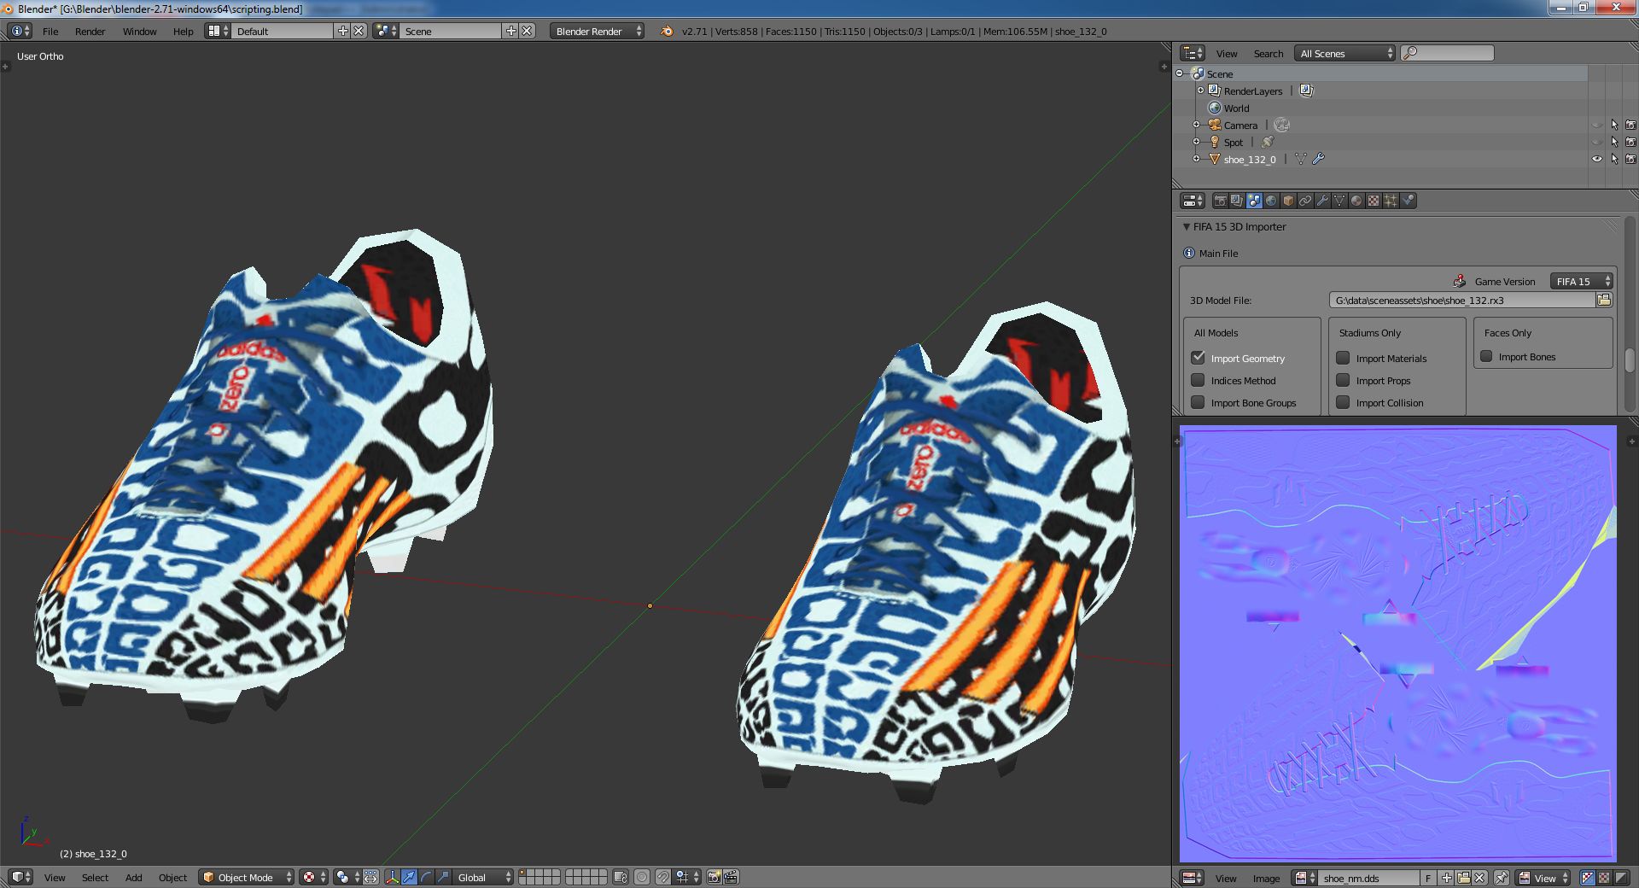The width and height of the screenshot is (1639, 888).
Task: Open the Object Mode dropdown
Action: point(246,877)
